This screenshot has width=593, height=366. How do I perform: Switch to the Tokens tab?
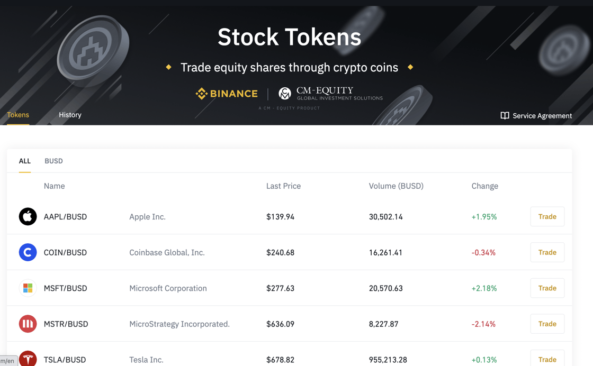point(18,115)
